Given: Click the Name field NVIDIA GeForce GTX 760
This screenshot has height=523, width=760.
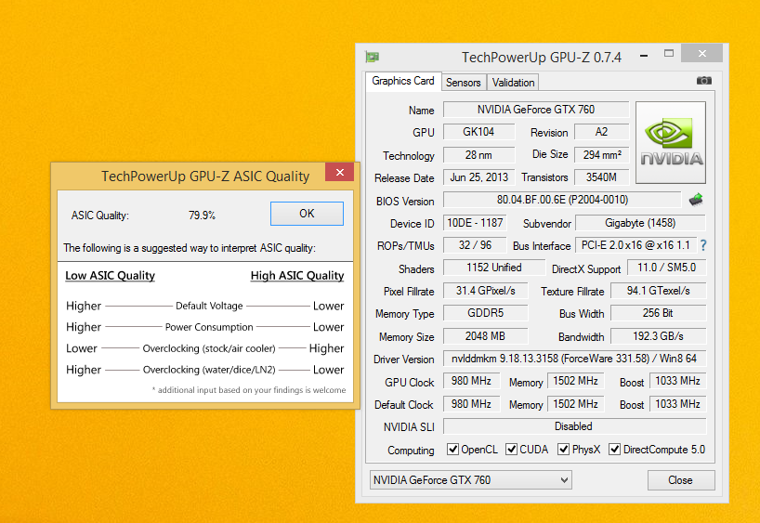Looking at the screenshot, I should tap(536, 110).
